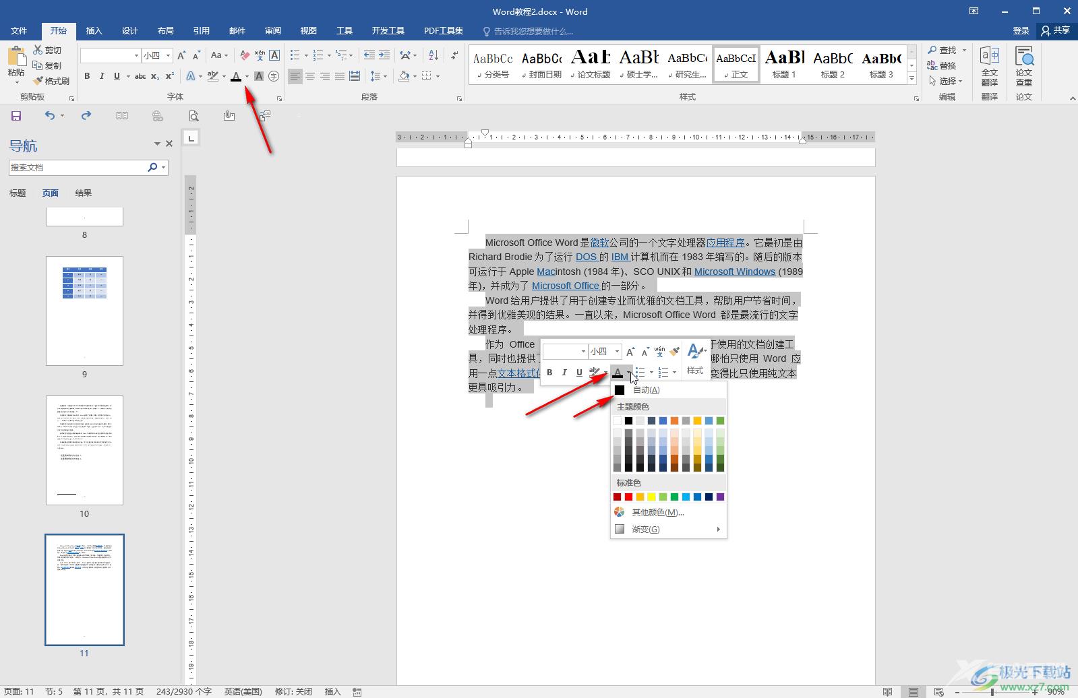The image size is (1078, 698).
Task: Click the Redo arrow icon
Action: [x=86, y=116]
